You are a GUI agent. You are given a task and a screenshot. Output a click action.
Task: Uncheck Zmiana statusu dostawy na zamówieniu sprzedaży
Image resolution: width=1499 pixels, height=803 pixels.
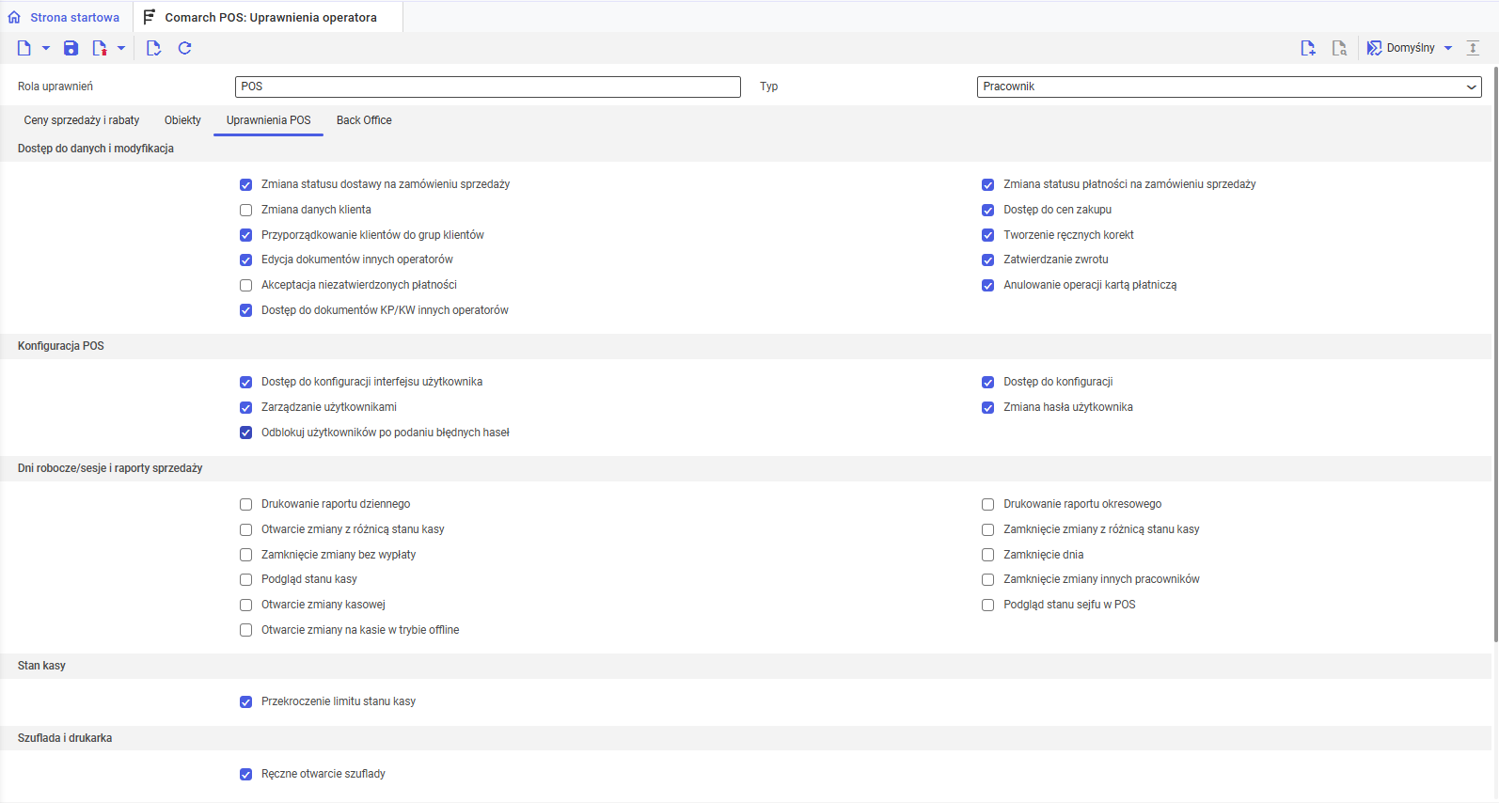click(246, 185)
